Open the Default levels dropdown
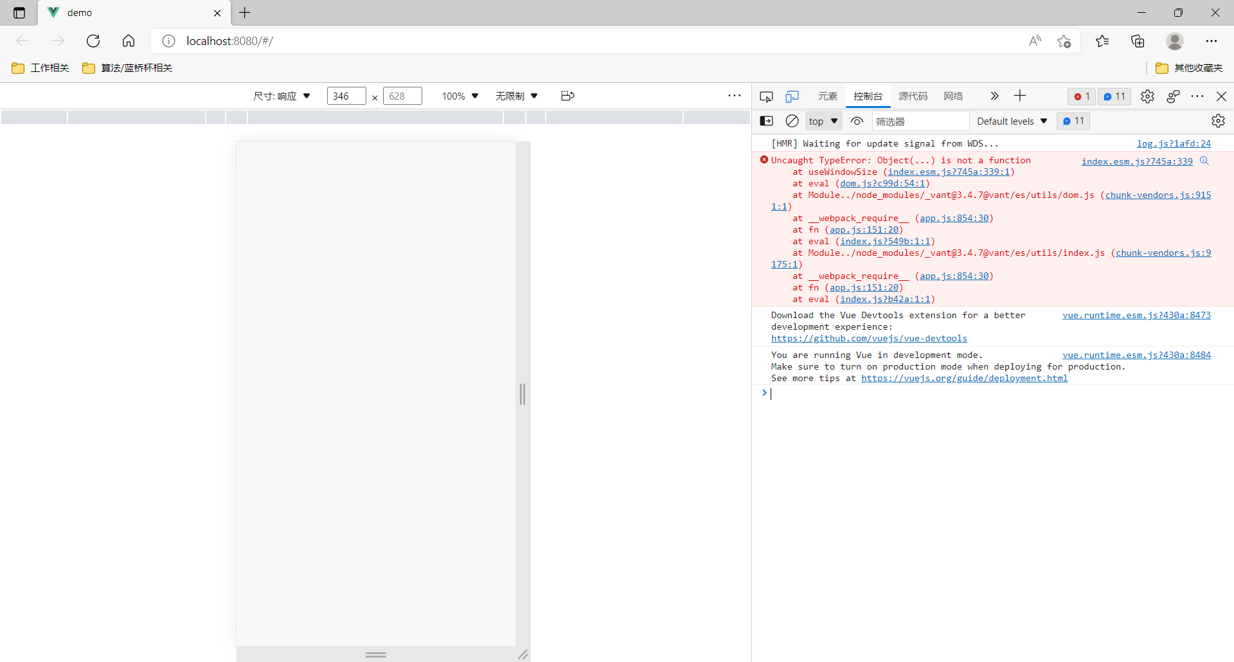 [1012, 121]
